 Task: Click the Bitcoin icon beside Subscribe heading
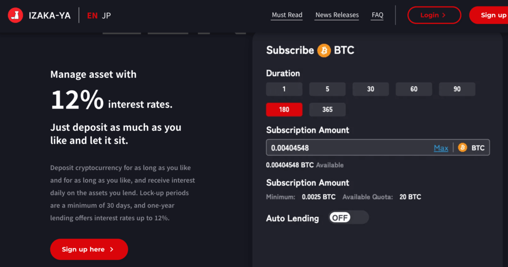pyautogui.click(x=323, y=51)
